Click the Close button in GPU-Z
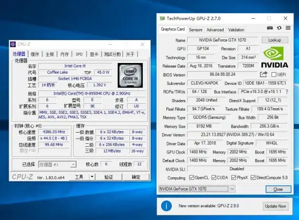Image resolution: width=299 pixels, height=220 pixels. tap(278, 189)
